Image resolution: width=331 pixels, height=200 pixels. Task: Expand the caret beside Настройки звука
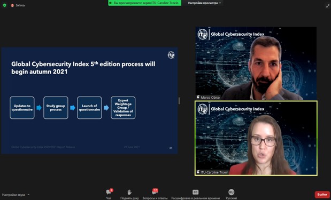pyautogui.click(x=28, y=195)
